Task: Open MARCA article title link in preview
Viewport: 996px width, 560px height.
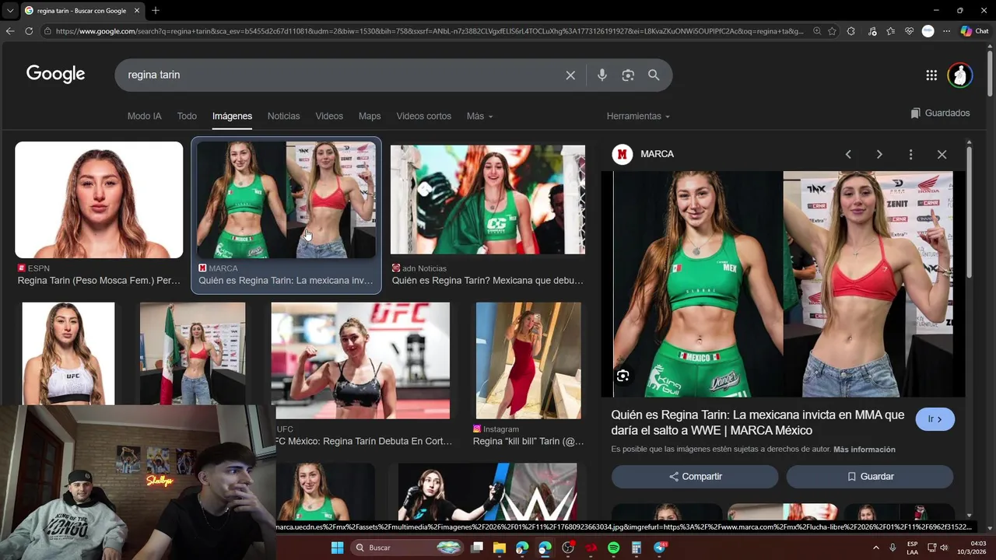Action: [x=758, y=422]
